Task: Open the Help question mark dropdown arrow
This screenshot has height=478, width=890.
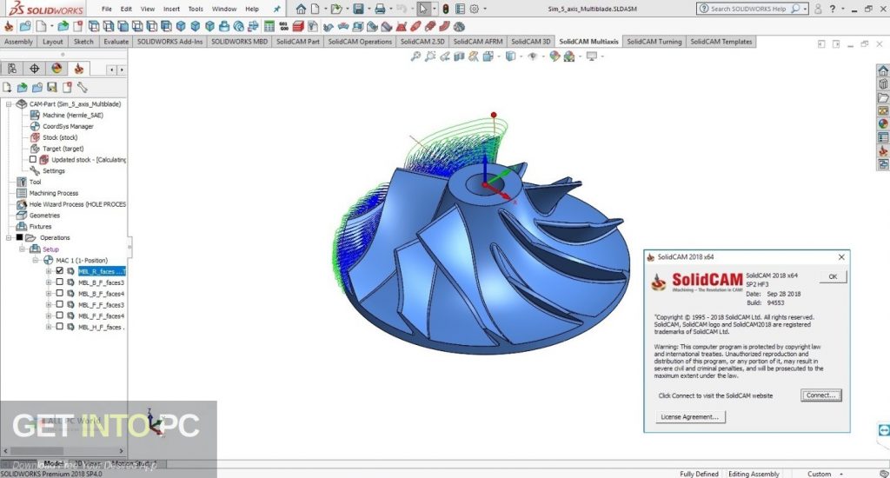Action: pyautogui.click(x=843, y=9)
